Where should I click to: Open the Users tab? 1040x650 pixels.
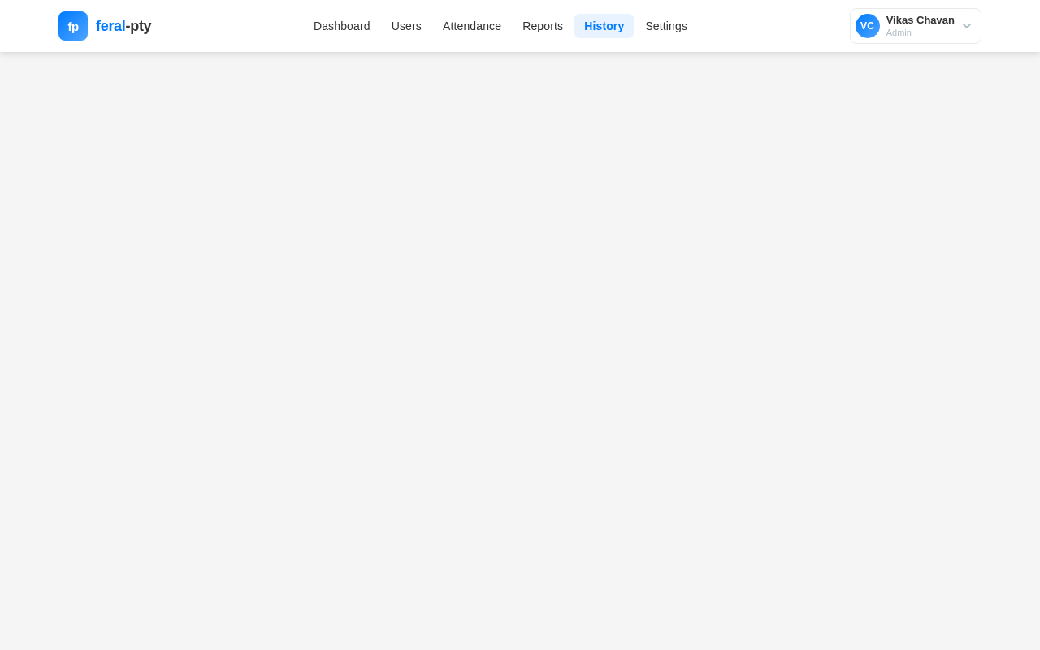[x=406, y=26]
